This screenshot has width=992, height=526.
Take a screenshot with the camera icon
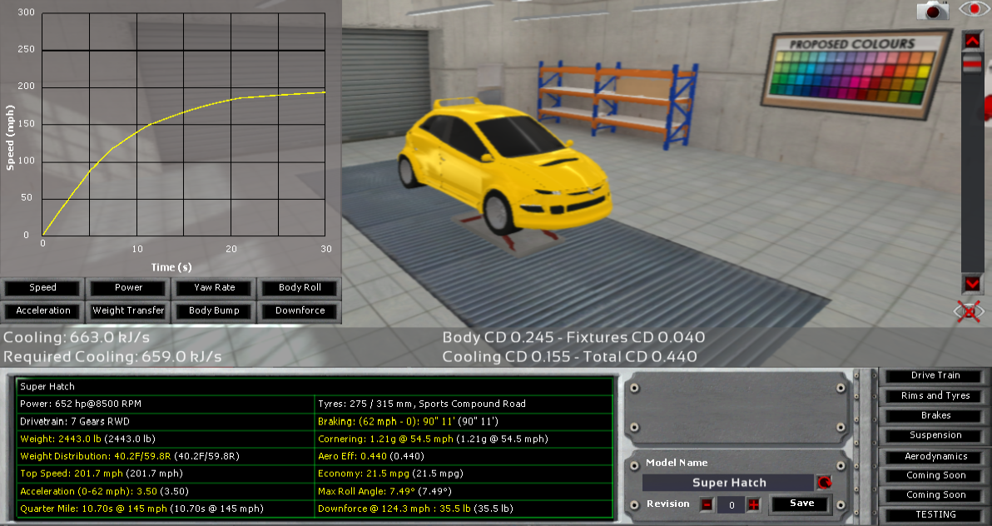tap(933, 10)
